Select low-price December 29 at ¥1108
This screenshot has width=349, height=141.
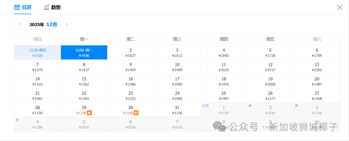pyautogui.click(x=84, y=110)
